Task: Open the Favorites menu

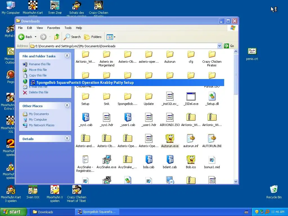Action: click(54, 28)
